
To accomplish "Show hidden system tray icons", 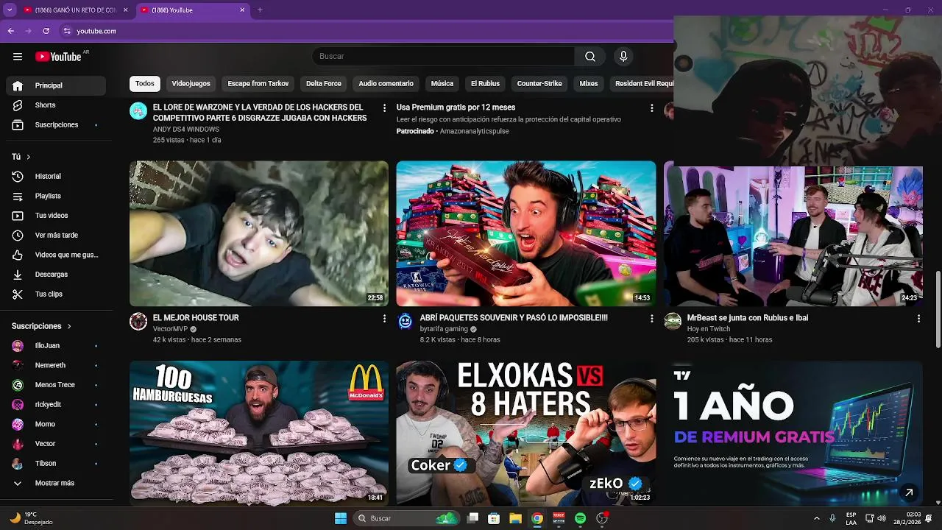I will (816, 518).
